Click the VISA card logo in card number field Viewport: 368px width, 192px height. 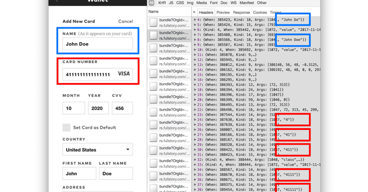click(124, 74)
